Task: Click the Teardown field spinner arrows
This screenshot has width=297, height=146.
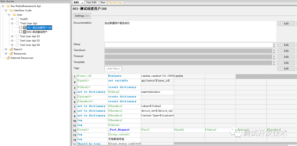Action: click(274, 51)
